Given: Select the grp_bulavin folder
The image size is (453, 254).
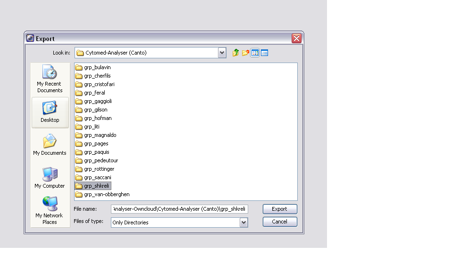Looking at the screenshot, I should [x=97, y=67].
